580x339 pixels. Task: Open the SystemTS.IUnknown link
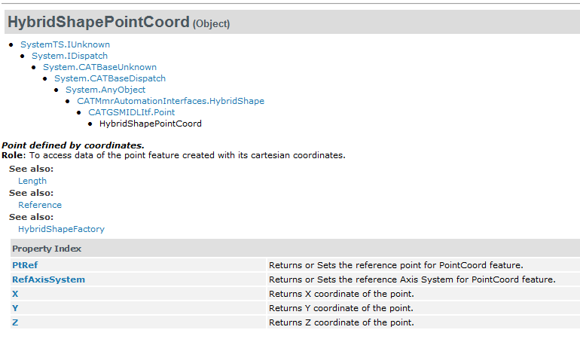tap(65, 44)
